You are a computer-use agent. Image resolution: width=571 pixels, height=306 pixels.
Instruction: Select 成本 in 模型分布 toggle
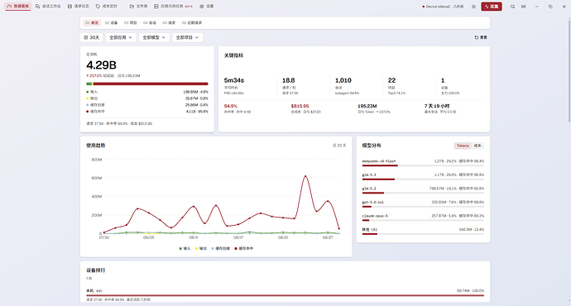(477, 146)
